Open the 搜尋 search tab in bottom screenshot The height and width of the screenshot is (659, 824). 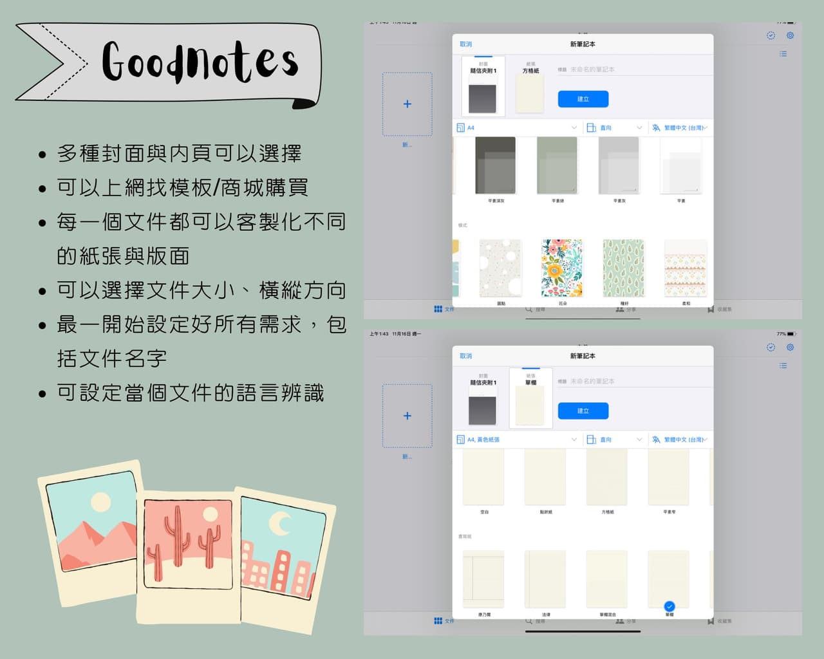[x=535, y=621]
